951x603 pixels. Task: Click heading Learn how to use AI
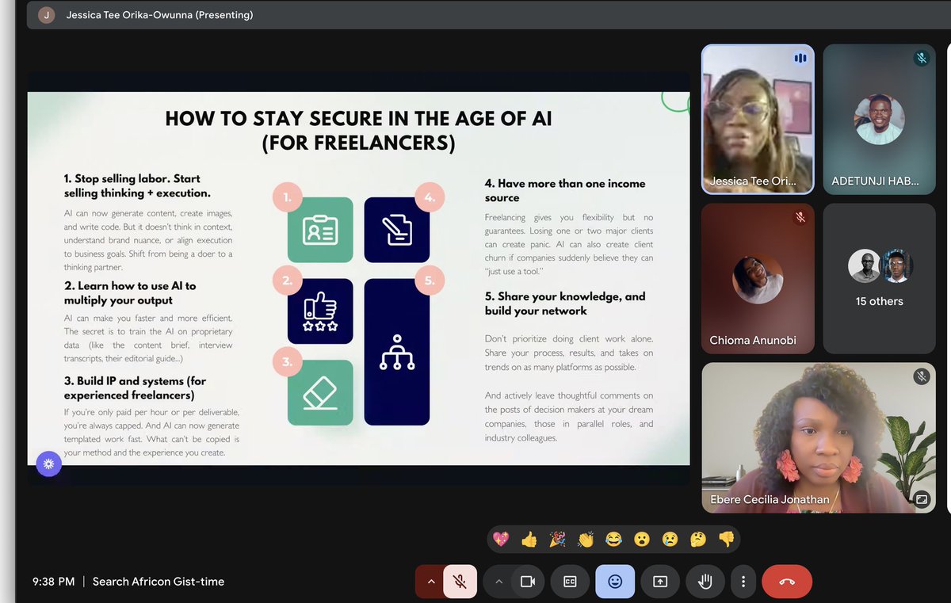tap(130, 292)
